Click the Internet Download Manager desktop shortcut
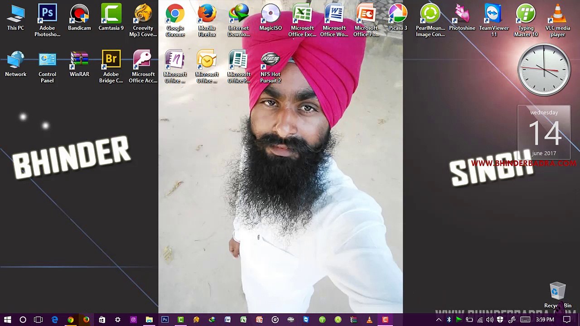 point(239,21)
